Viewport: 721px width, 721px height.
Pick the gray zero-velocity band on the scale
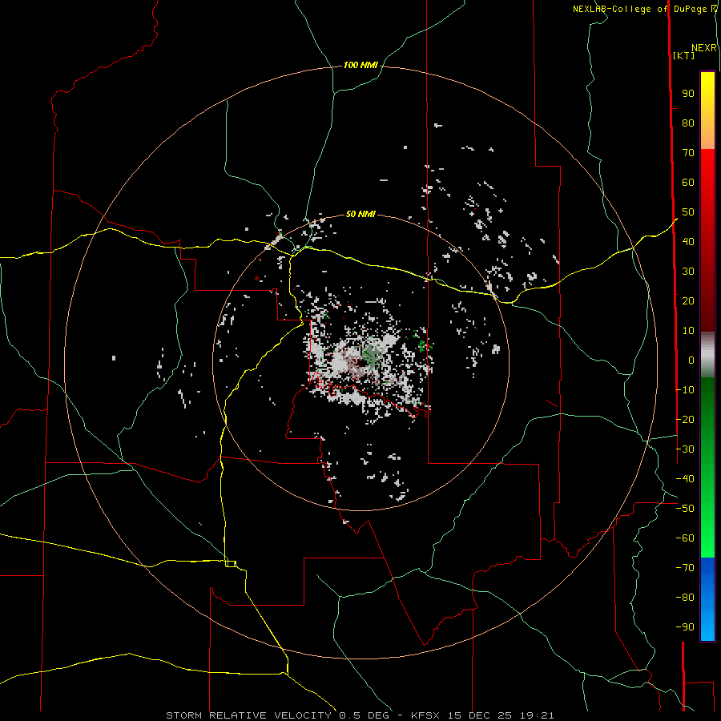click(707, 355)
